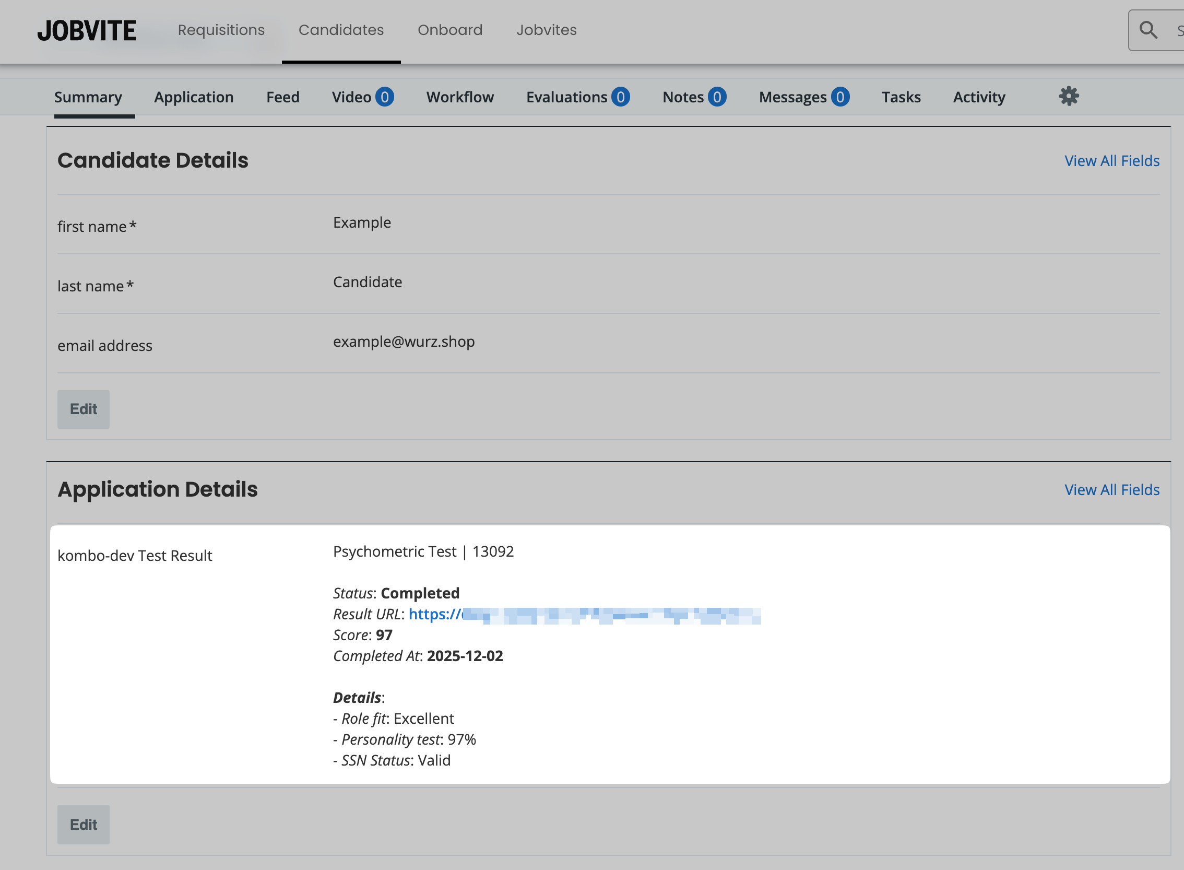
Task: Click the Notes count badge
Action: click(x=716, y=97)
